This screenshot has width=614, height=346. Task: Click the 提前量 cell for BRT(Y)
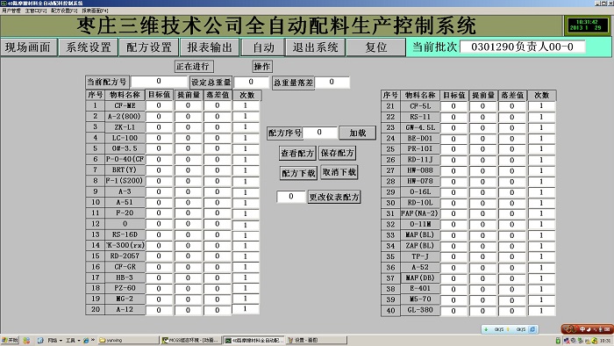pos(188,170)
